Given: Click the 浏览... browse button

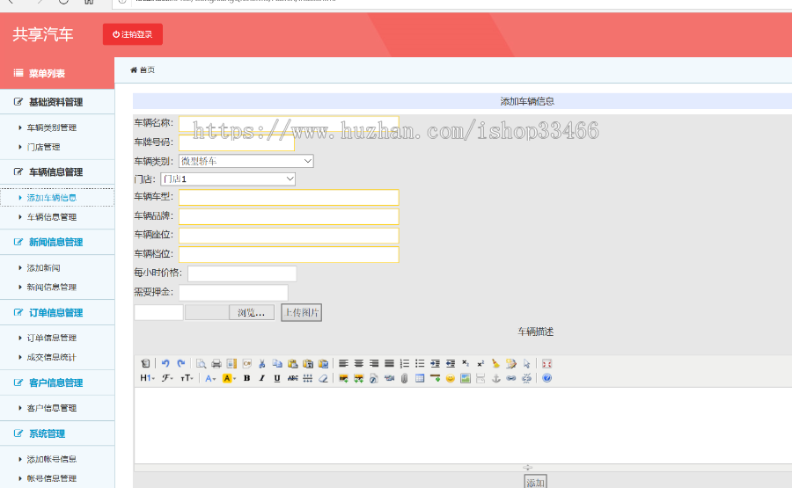Looking at the screenshot, I should tap(252, 312).
